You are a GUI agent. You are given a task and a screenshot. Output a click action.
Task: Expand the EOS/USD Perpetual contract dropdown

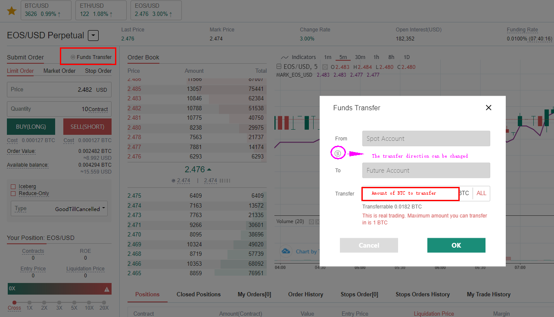tap(93, 36)
